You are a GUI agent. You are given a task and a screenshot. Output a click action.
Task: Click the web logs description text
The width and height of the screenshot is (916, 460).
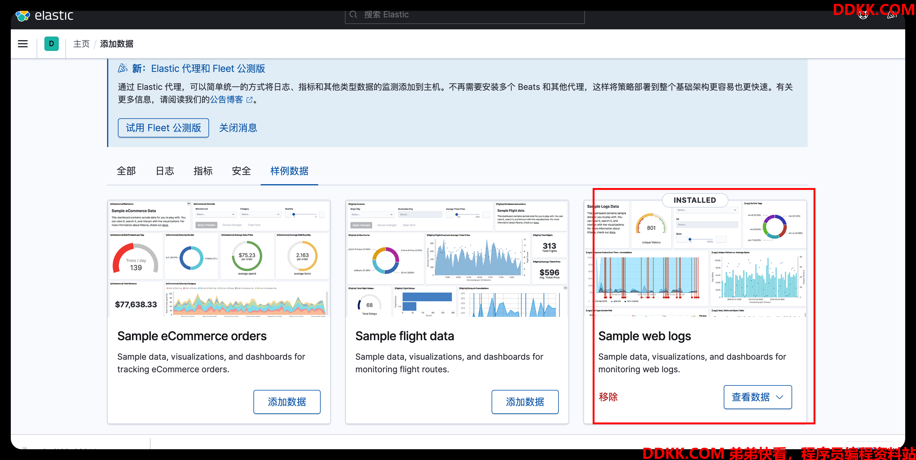point(692,363)
